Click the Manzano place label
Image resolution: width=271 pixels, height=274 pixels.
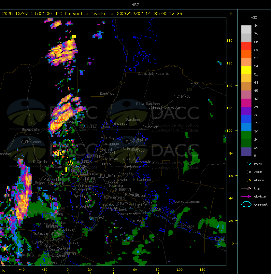[x=27, y=254]
